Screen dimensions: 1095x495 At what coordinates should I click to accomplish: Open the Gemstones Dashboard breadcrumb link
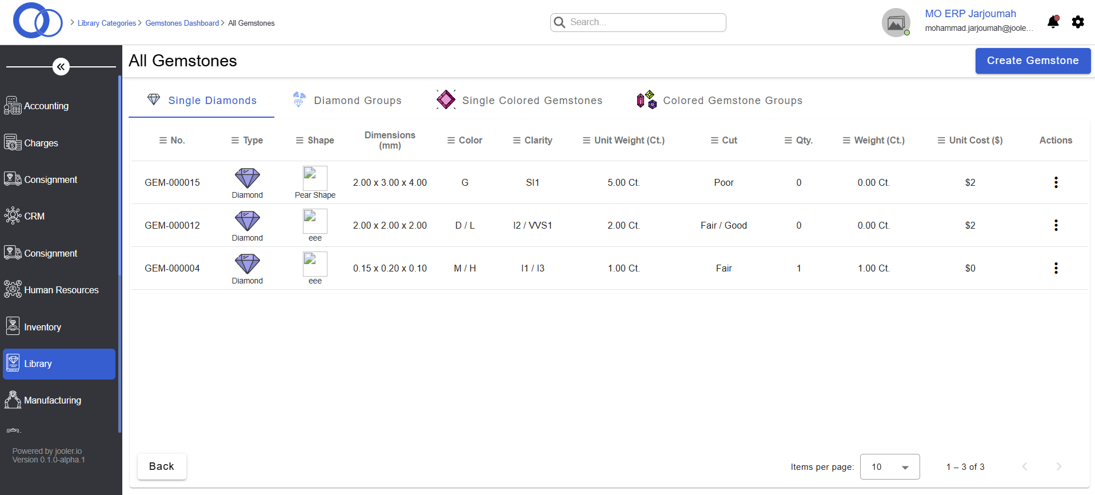[182, 23]
